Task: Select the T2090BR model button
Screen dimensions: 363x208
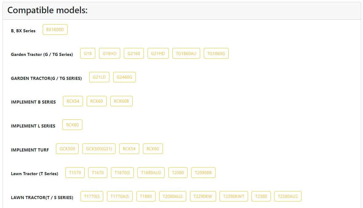Action: pyautogui.click(x=203, y=173)
